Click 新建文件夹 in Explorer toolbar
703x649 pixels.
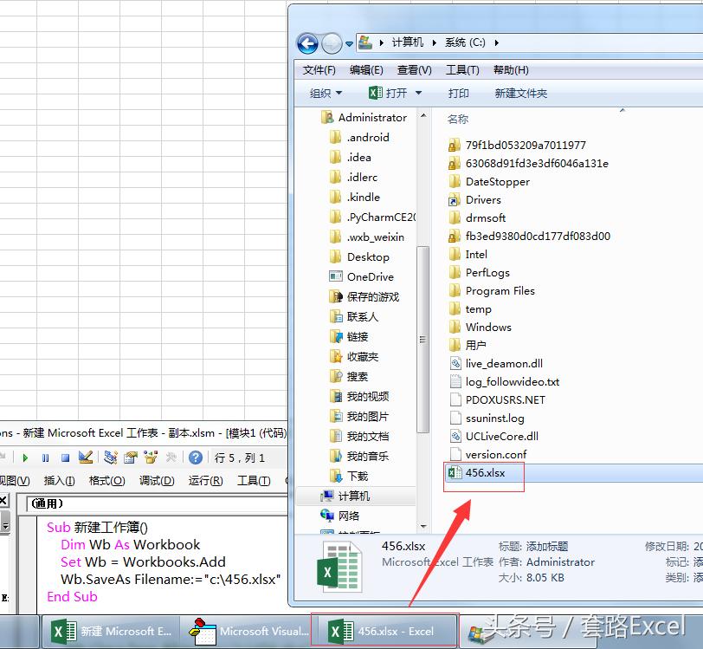click(x=520, y=94)
